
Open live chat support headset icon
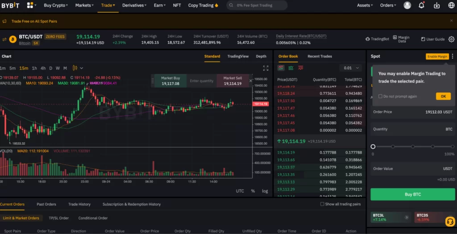coord(450,221)
